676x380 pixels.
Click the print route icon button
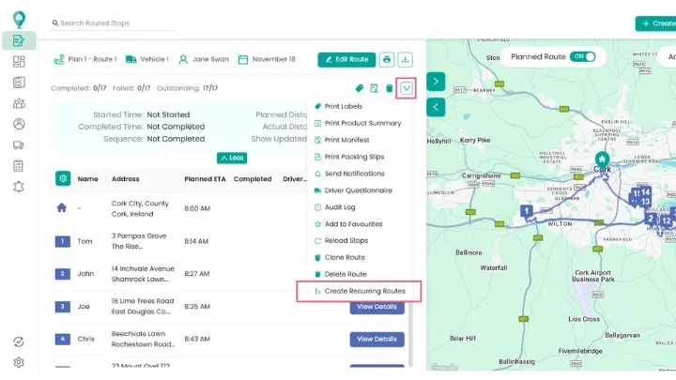pos(387,60)
